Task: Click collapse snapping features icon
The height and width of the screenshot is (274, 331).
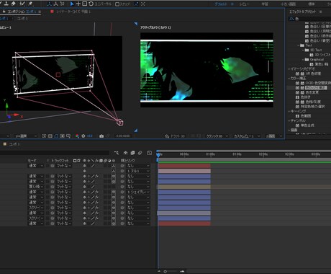Action: [143, 4]
